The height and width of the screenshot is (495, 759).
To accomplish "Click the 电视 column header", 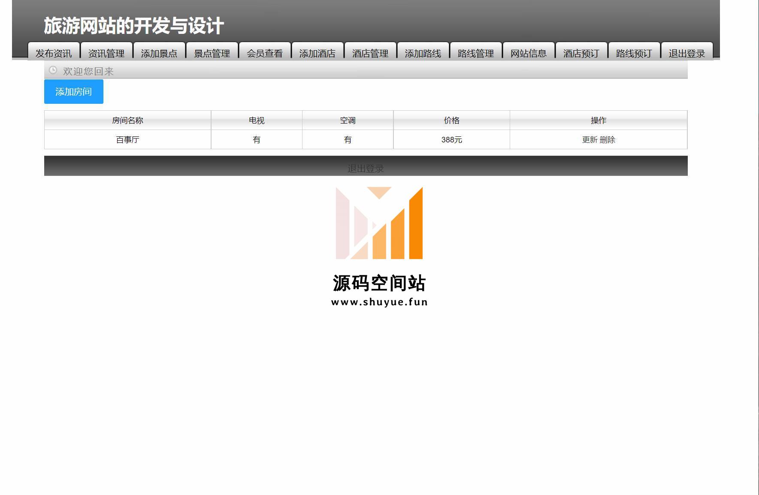I will [x=257, y=121].
